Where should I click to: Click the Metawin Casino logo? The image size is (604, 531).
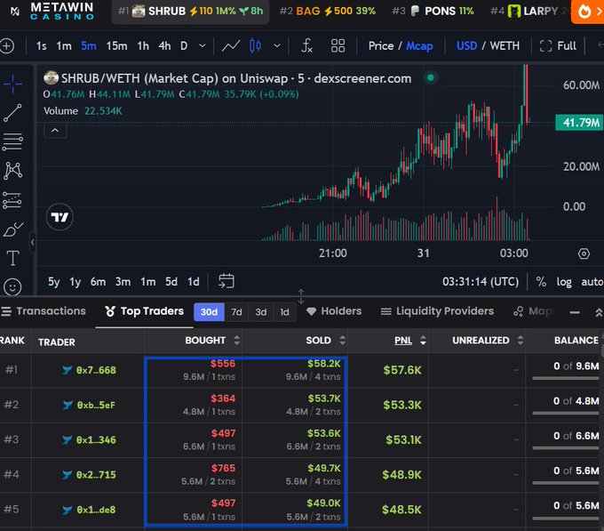pyautogui.click(x=61, y=12)
